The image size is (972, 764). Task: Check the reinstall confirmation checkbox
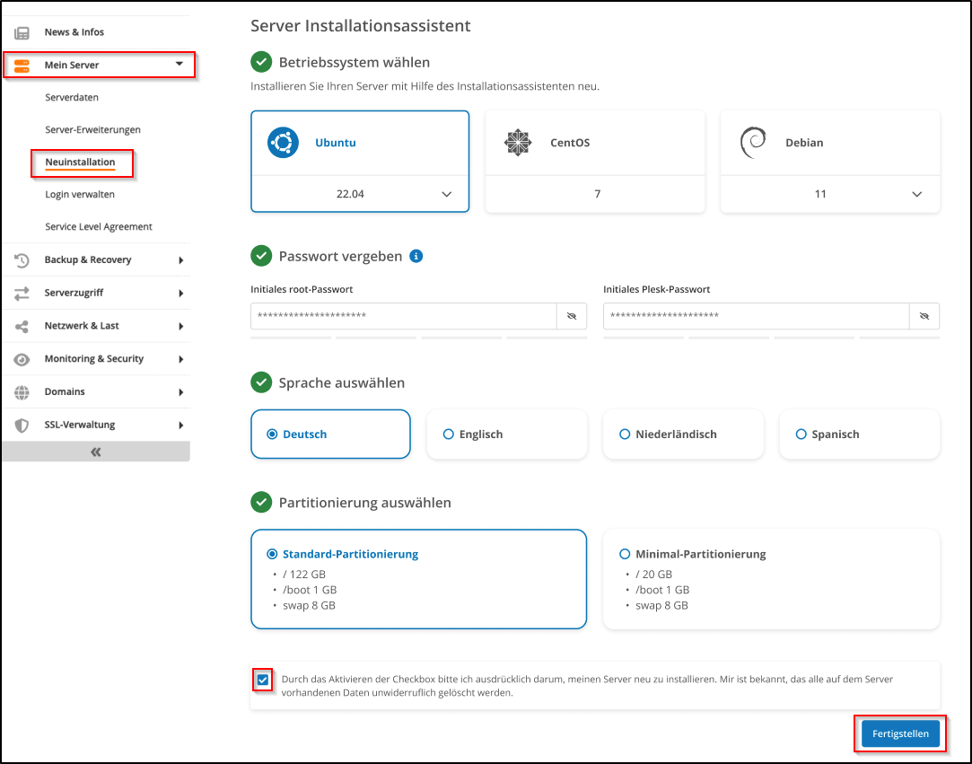point(262,680)
